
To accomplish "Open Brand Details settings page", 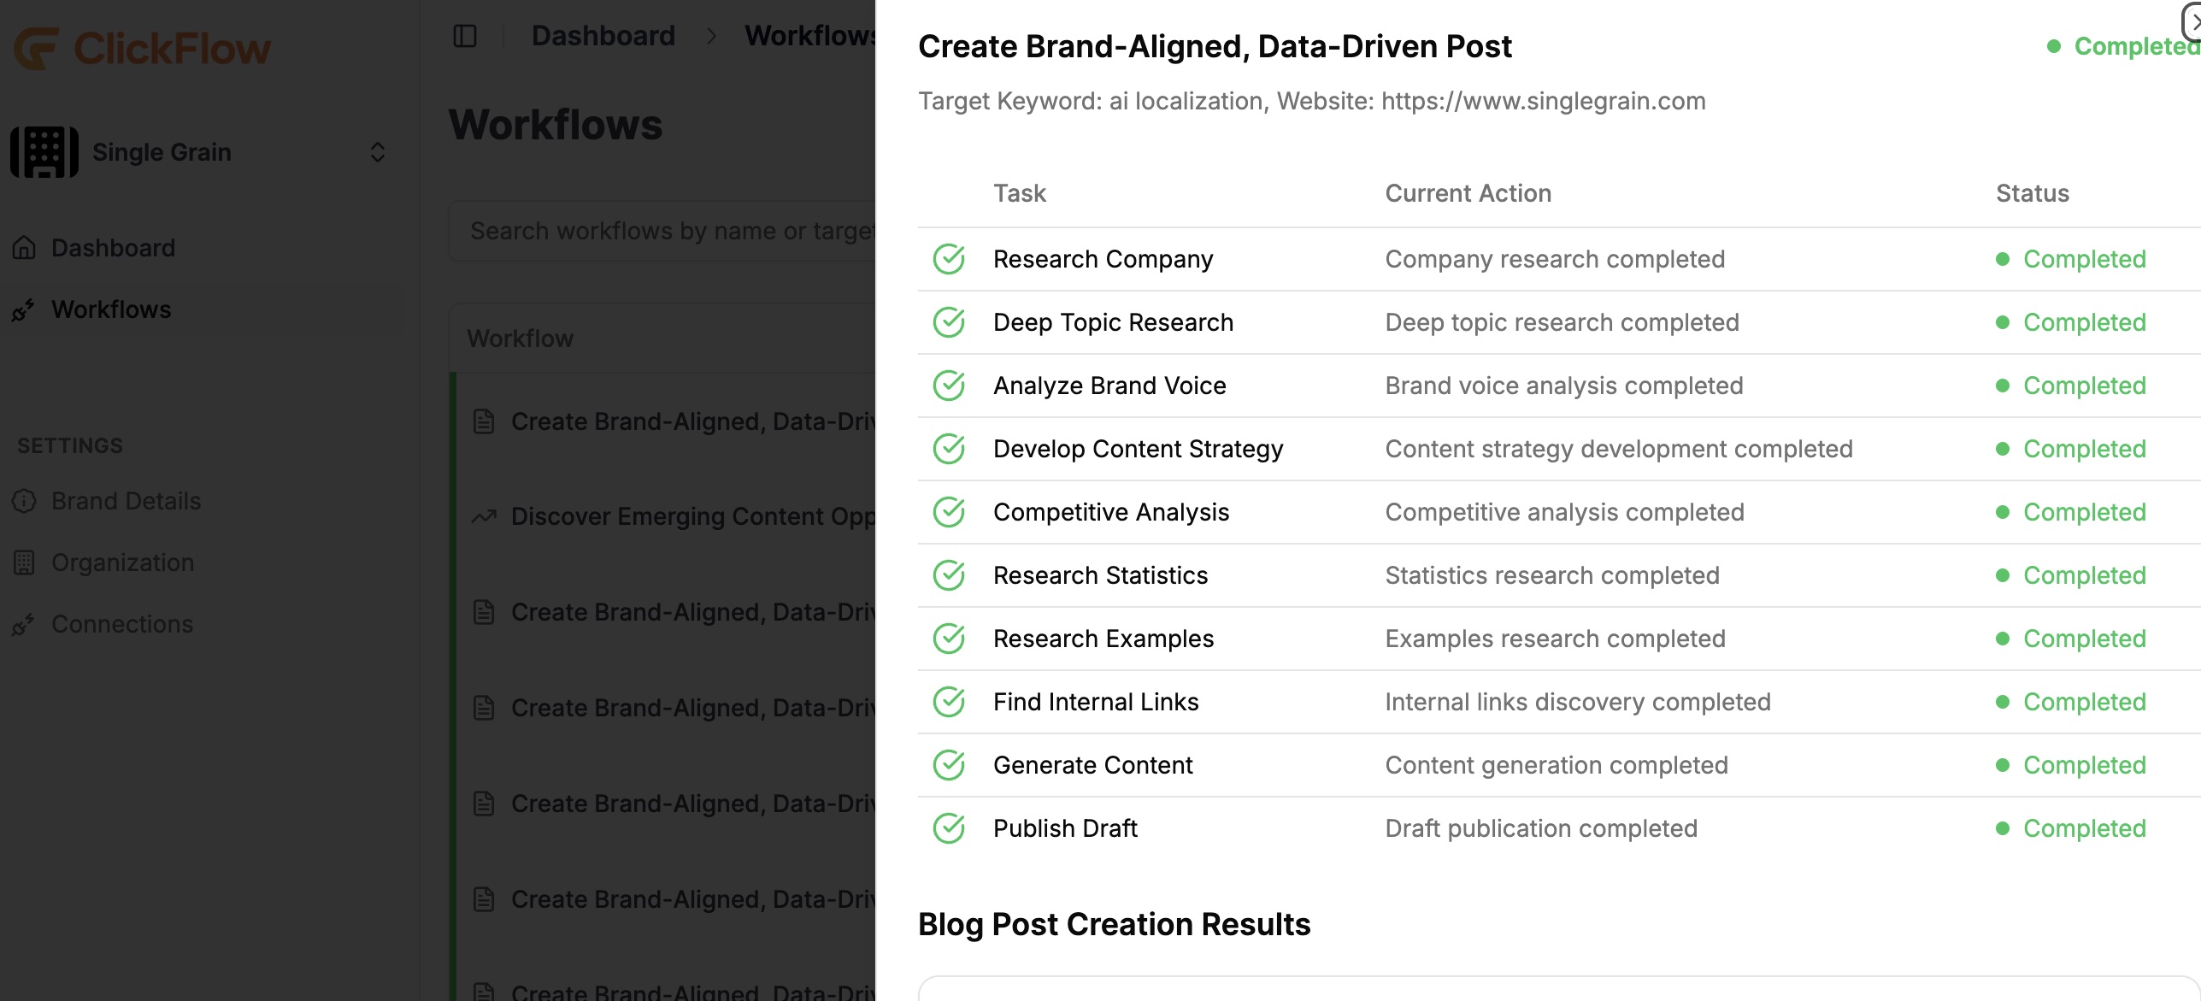I will 126,501.
